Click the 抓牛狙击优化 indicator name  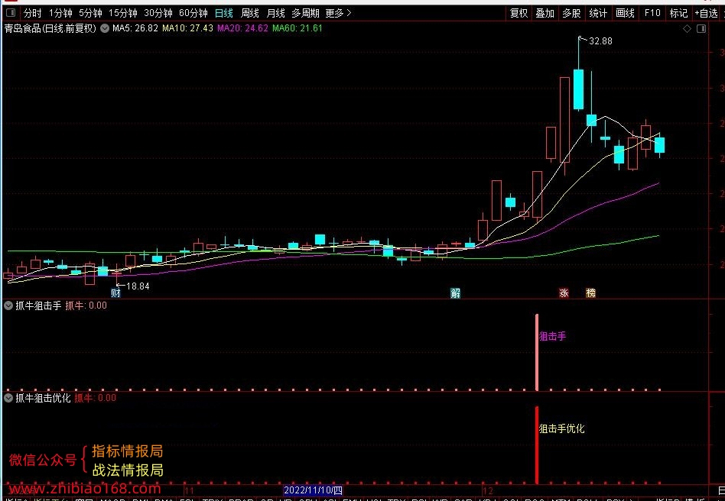(x=43, y=398)
